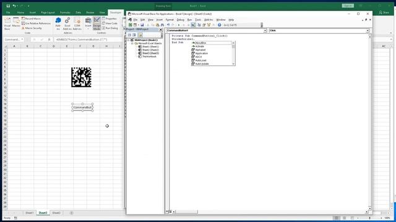
Task: Click Record Macro in Excel ribbon
Action: tap(31, 18)
